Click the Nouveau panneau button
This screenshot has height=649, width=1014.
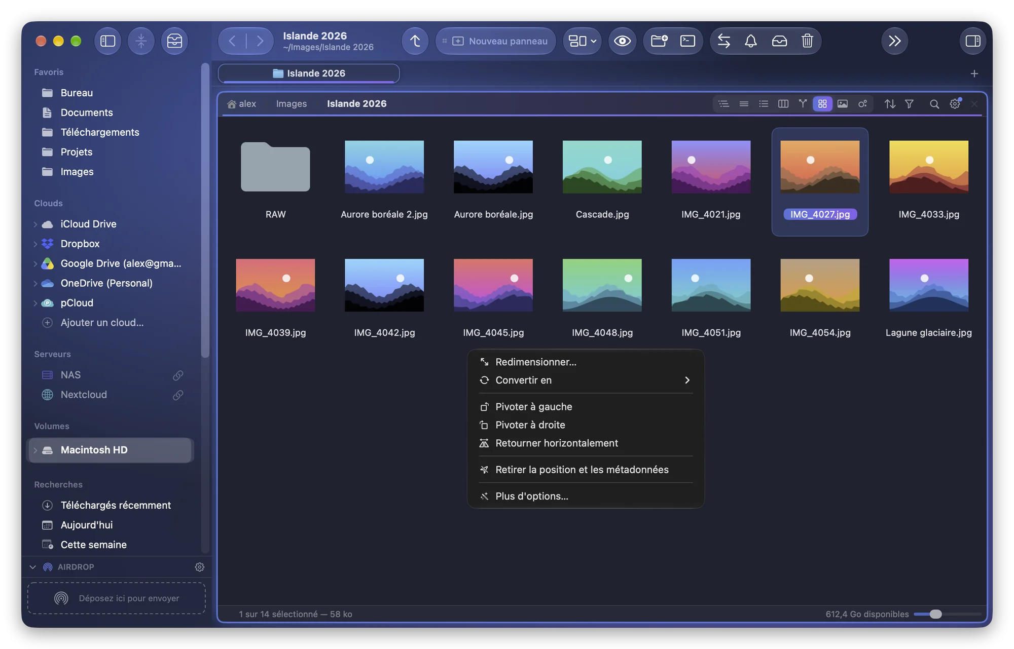[x=496, y=41]
